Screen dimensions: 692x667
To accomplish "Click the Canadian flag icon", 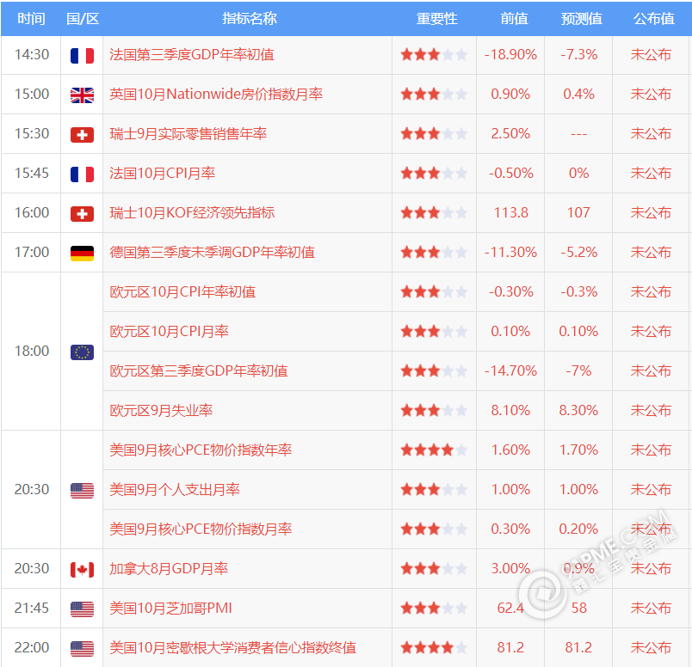I will pos(82,569).
